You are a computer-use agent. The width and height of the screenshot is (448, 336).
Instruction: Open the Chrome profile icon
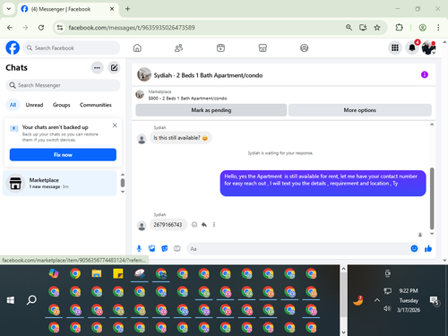(422, 28)
